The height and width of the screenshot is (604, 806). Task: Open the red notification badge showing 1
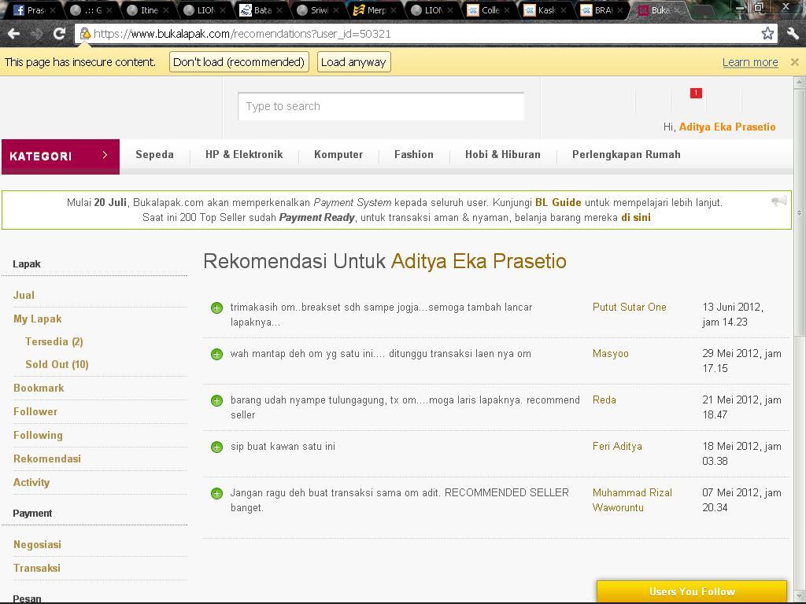click(x=696, y=93)
